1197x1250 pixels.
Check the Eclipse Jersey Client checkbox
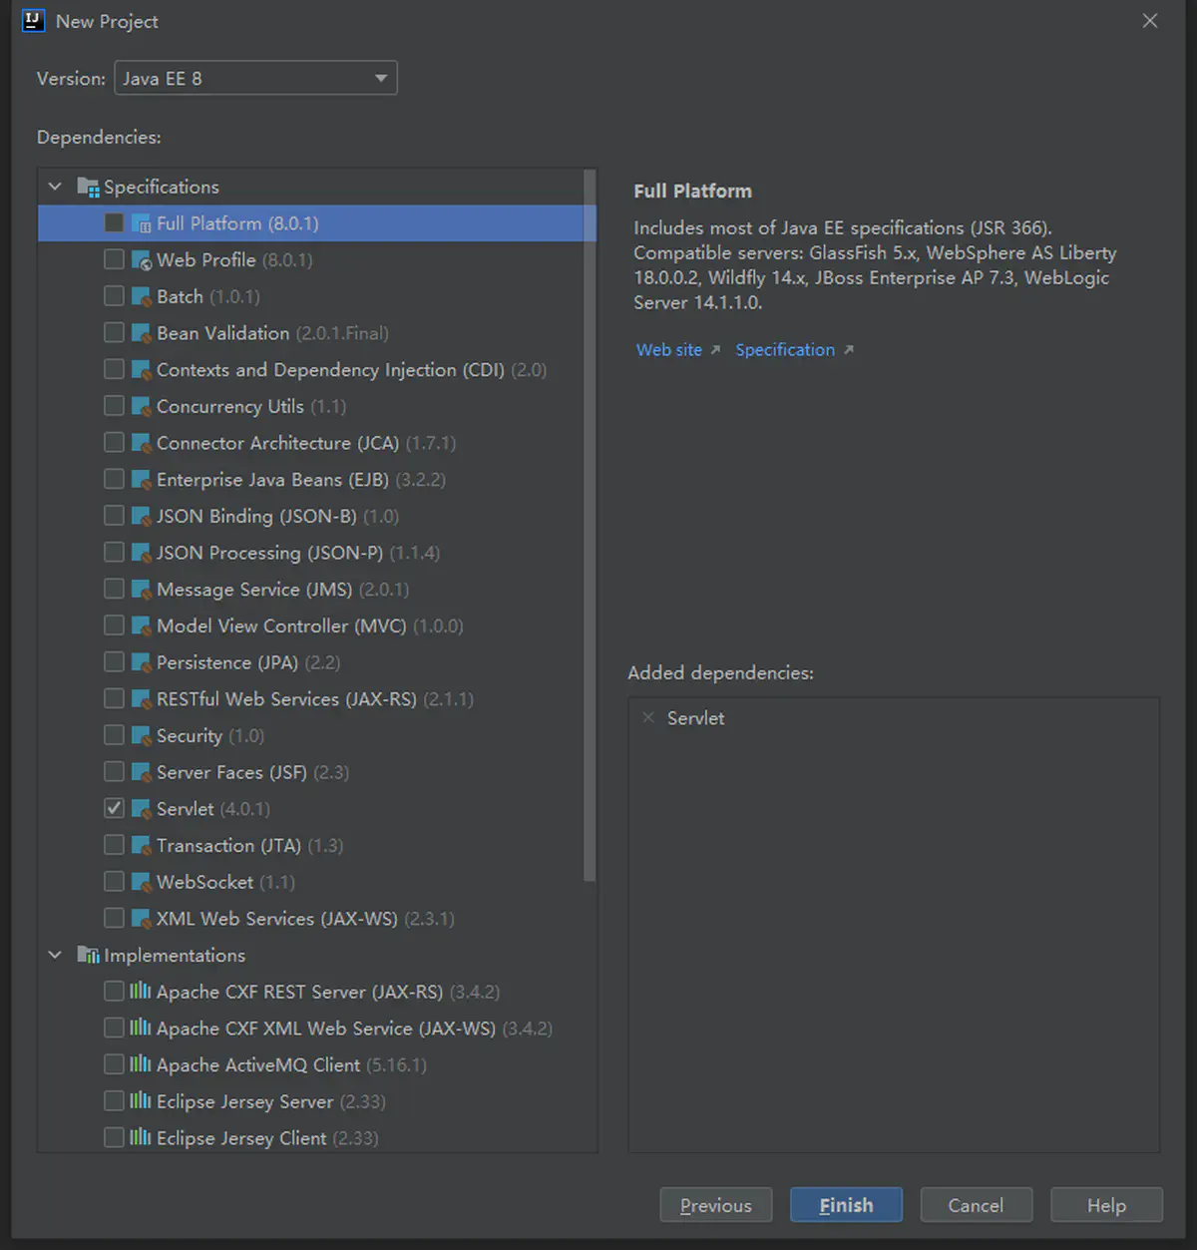tap(114, 1137)
